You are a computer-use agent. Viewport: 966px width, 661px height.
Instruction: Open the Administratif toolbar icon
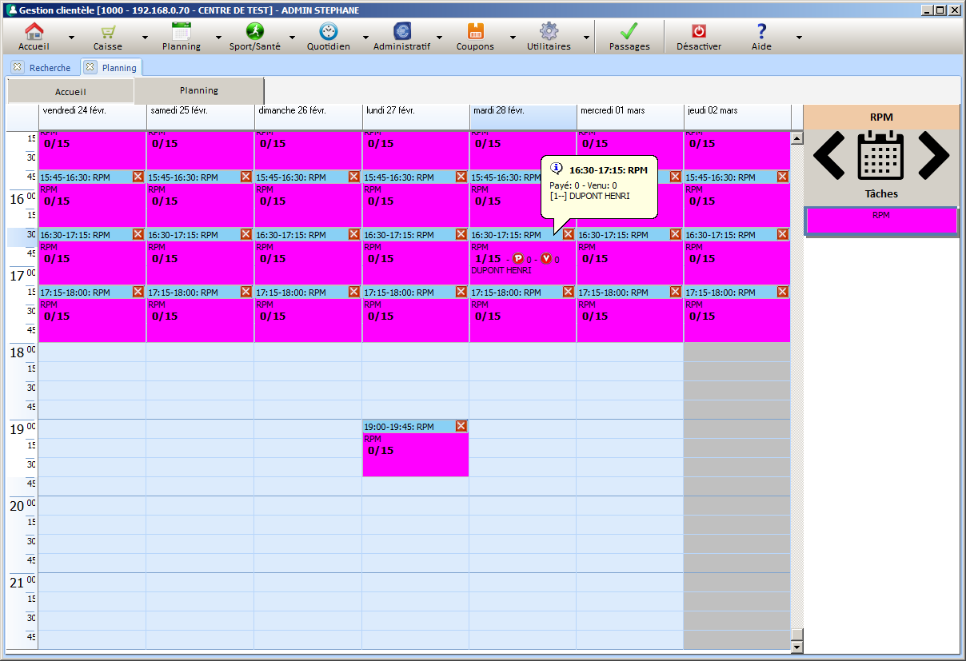402,32
